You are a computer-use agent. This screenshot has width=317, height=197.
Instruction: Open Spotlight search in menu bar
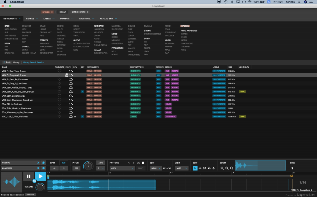tap(299, 2)
